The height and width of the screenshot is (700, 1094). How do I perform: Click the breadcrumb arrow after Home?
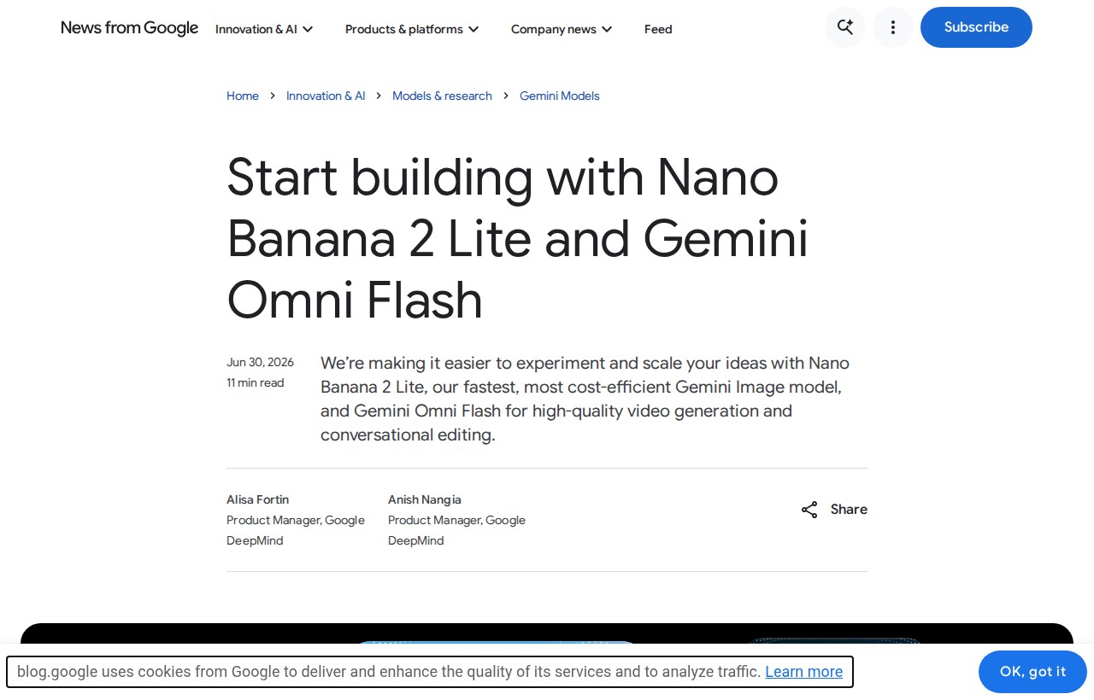tap(273, 96)
